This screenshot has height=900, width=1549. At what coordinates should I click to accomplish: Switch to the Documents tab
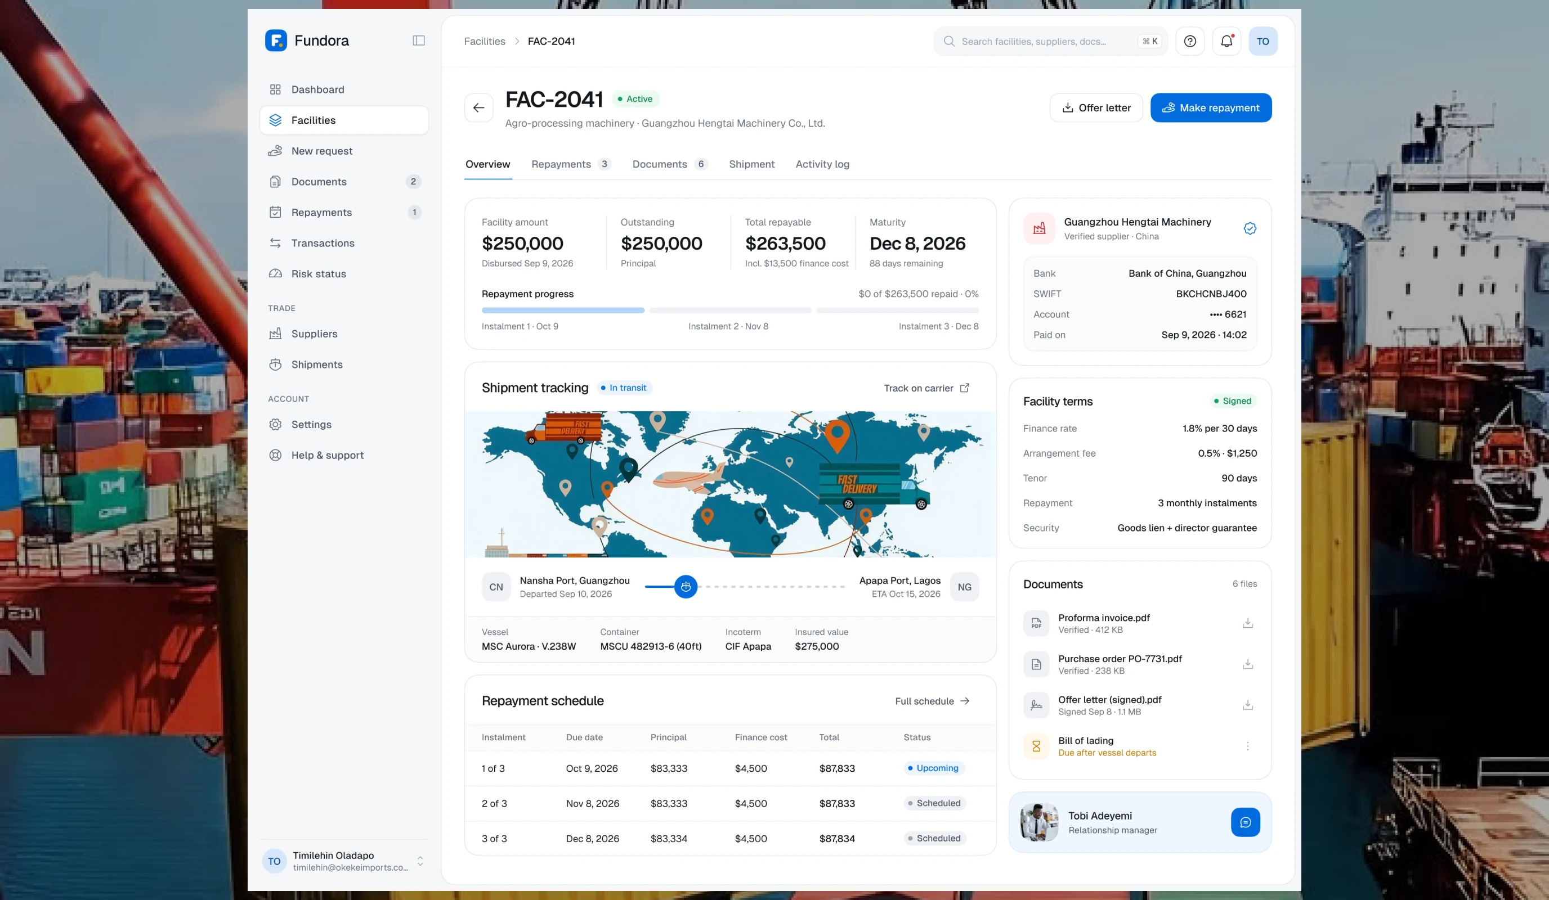tap(669, 164)
